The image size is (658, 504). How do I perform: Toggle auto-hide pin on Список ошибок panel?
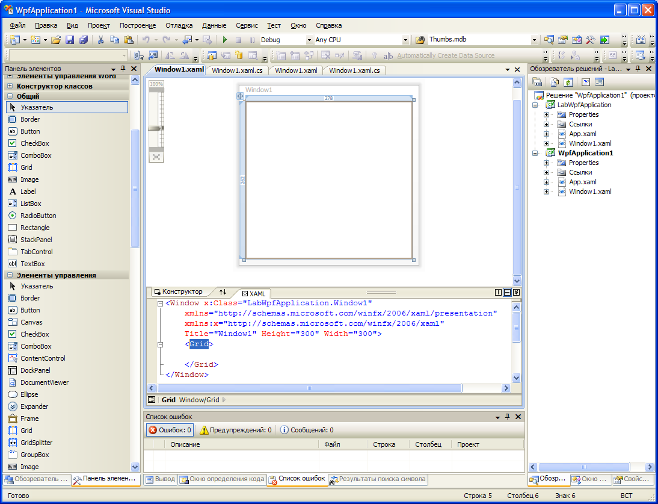508,417
